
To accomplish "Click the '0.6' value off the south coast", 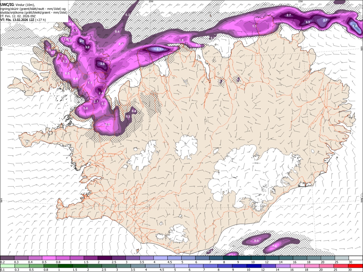I will tap(275, 246).
